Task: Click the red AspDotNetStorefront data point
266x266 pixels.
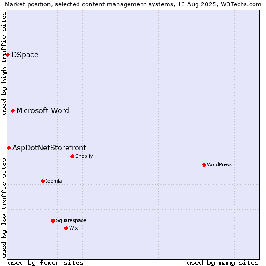Action: pos(9,148)
